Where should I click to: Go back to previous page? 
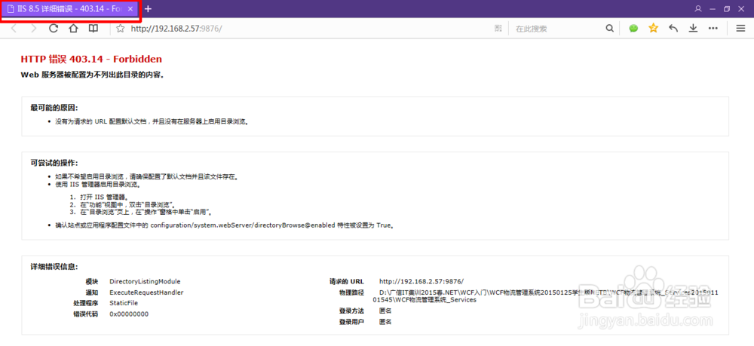point(14,29)
